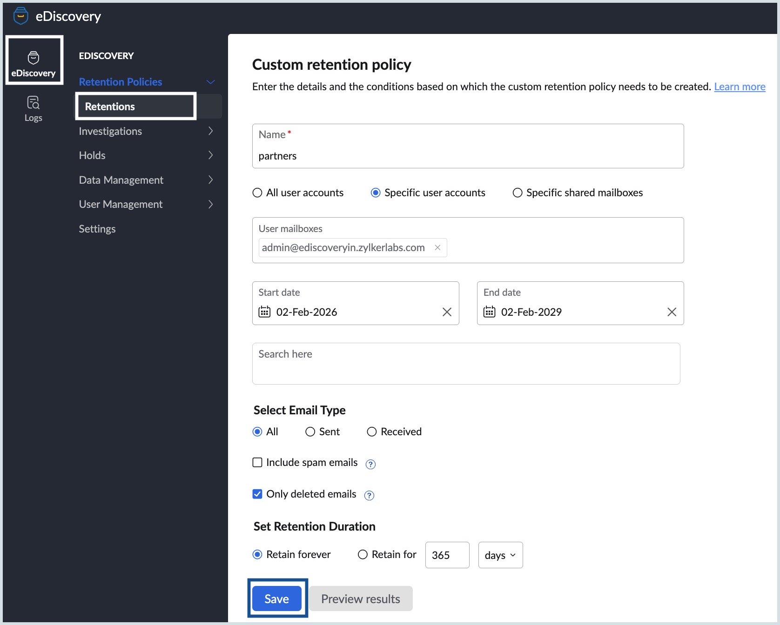Enable Include spam emails checkbox
Screen dimensions: 780x625
click(x=257, y=462)
